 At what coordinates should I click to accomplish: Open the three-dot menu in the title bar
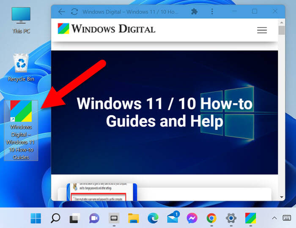[212, 11]
